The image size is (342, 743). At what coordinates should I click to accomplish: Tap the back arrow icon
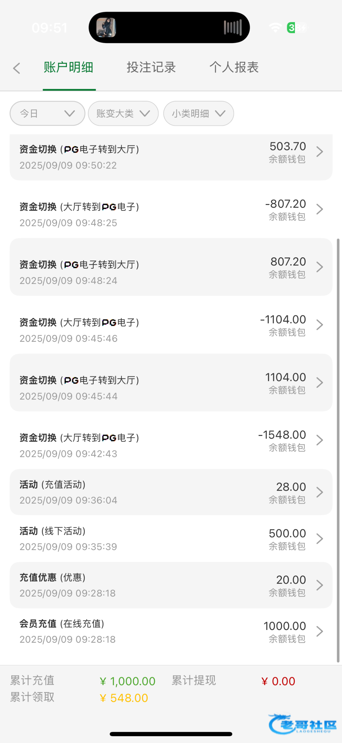pyautogui.click(x=17, y=68)
